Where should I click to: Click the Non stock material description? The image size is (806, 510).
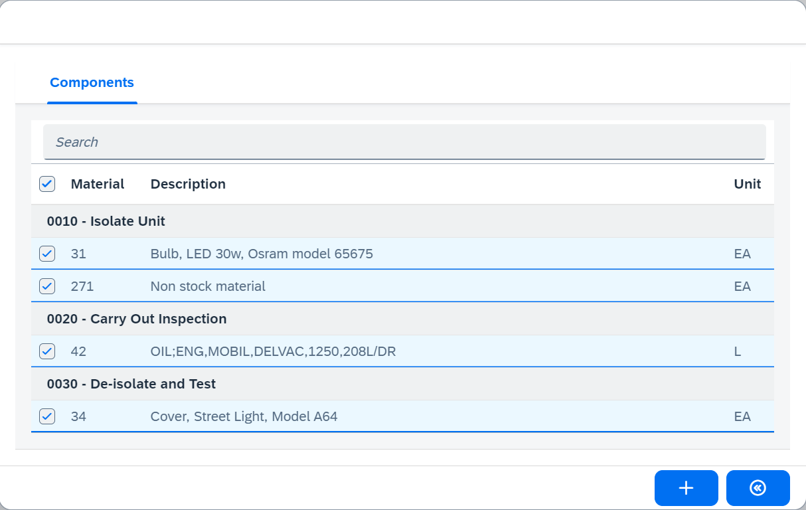208,286
